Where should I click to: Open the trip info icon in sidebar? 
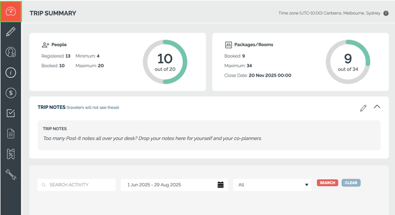(x=11, y=73)
